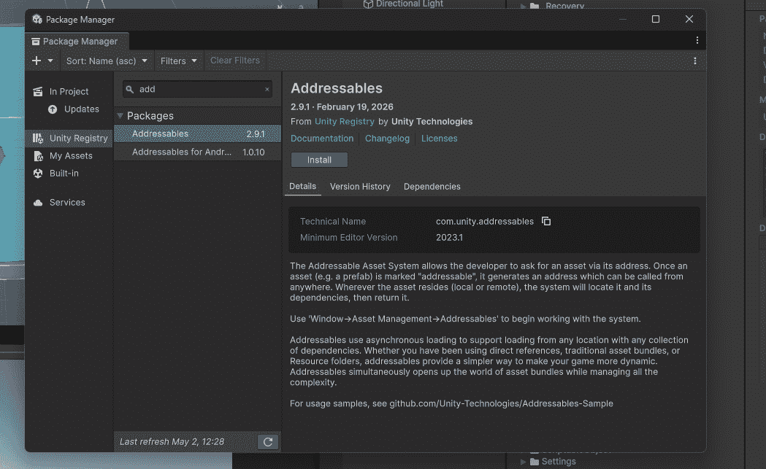
Task: Open the Package Manager tab kebab menu
Action: 697,40
